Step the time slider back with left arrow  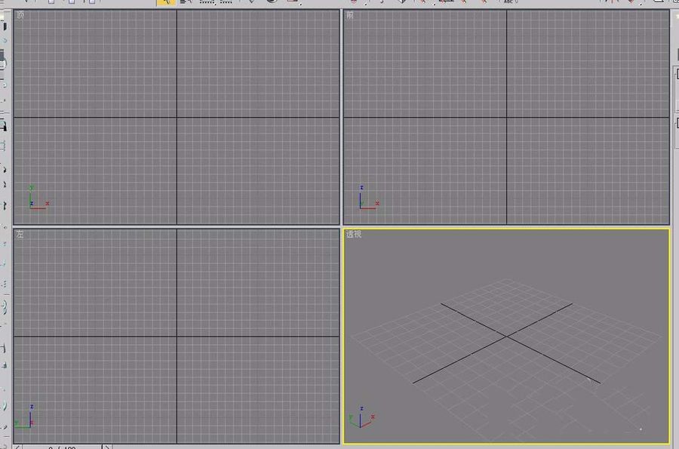point(18,447)
